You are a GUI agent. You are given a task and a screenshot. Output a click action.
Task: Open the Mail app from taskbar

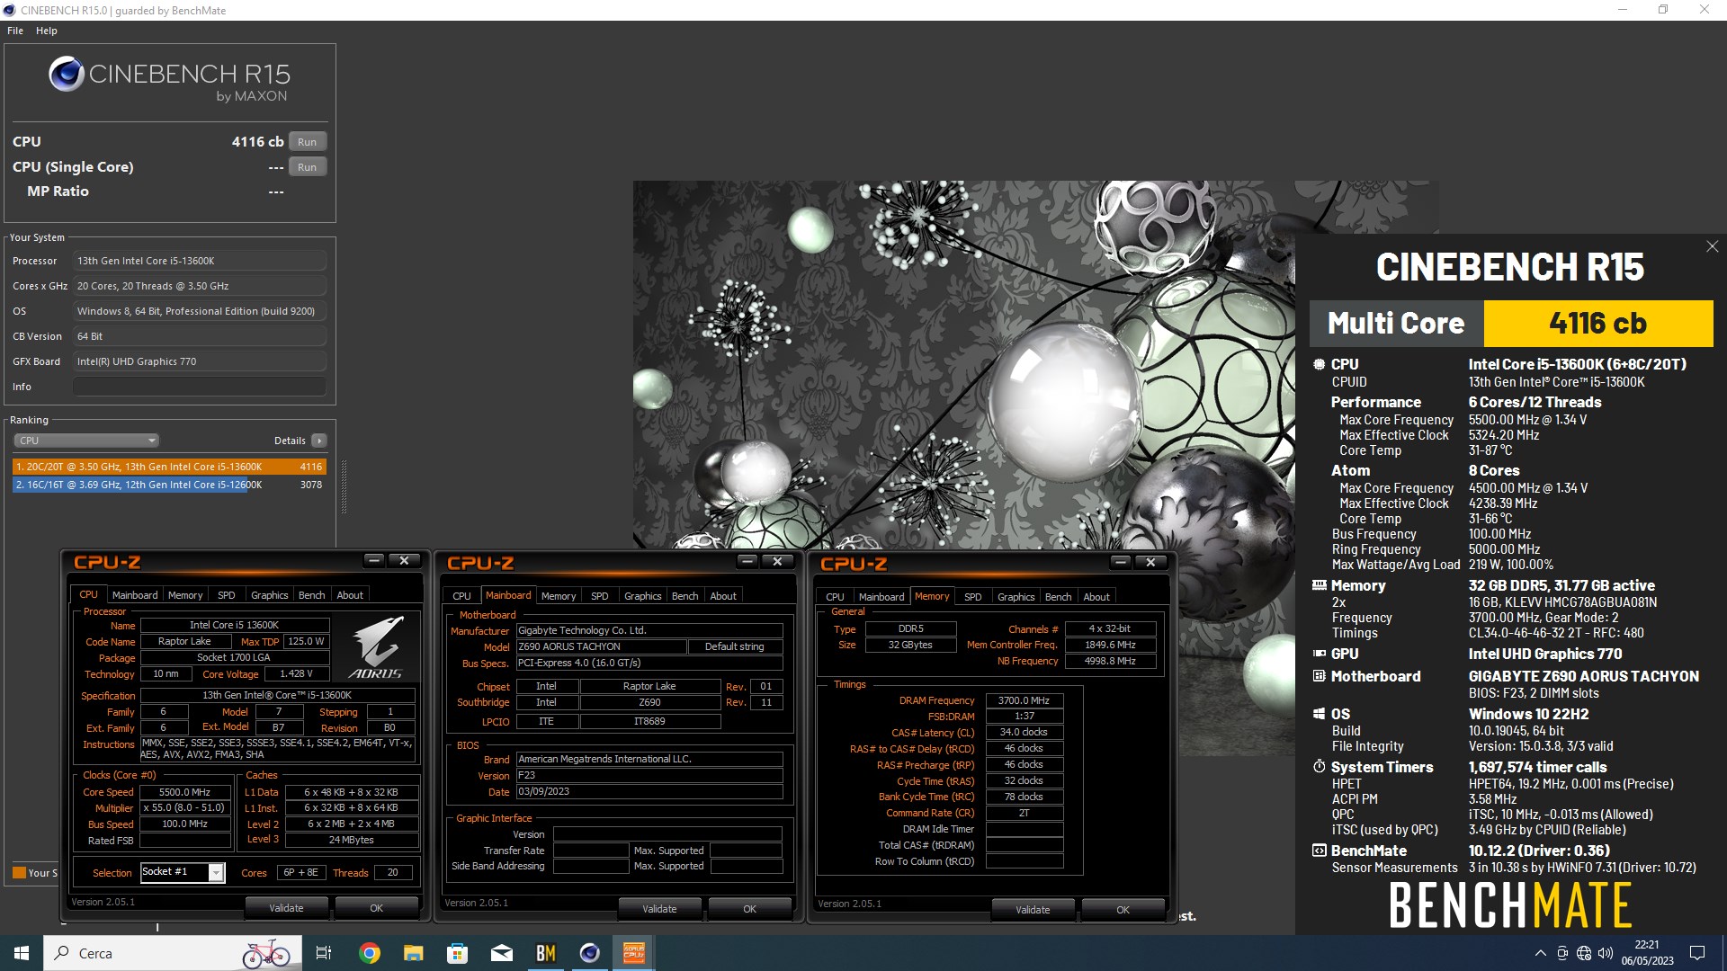click(502, 953)
